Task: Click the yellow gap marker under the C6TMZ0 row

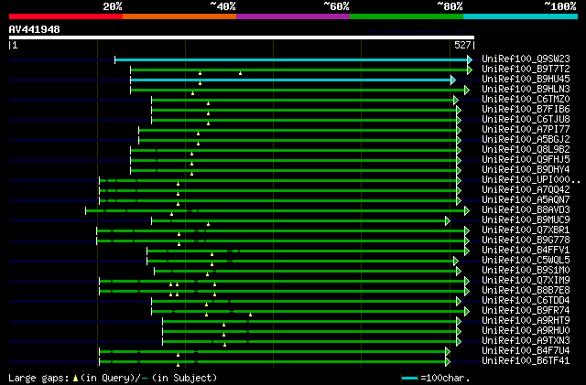Action: pyautogui.click(x=208, y=103)
